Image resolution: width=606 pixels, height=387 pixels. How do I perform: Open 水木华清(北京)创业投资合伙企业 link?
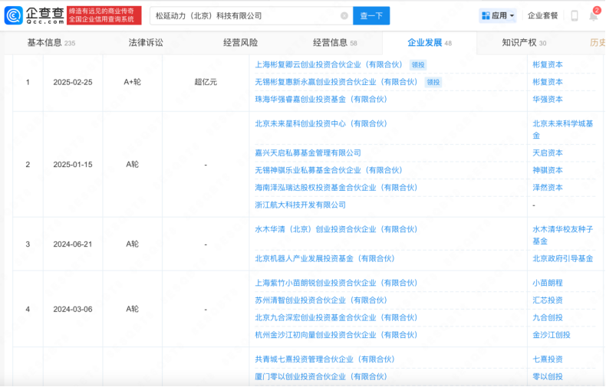(x=336, y=228)
